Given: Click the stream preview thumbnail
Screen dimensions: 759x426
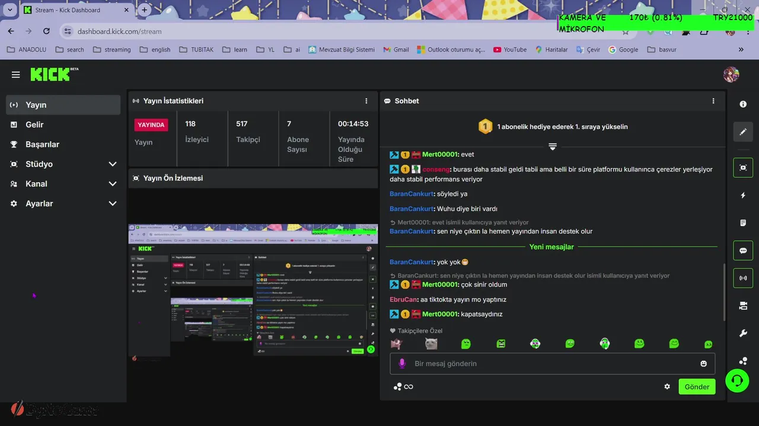Looking at the screenshot, I should pyautogui.click(x=253, y=293).
